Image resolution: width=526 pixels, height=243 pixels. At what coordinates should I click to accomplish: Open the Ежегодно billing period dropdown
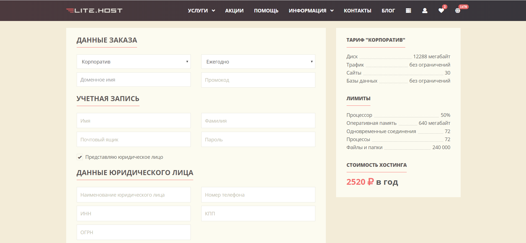tap(258, 62)
